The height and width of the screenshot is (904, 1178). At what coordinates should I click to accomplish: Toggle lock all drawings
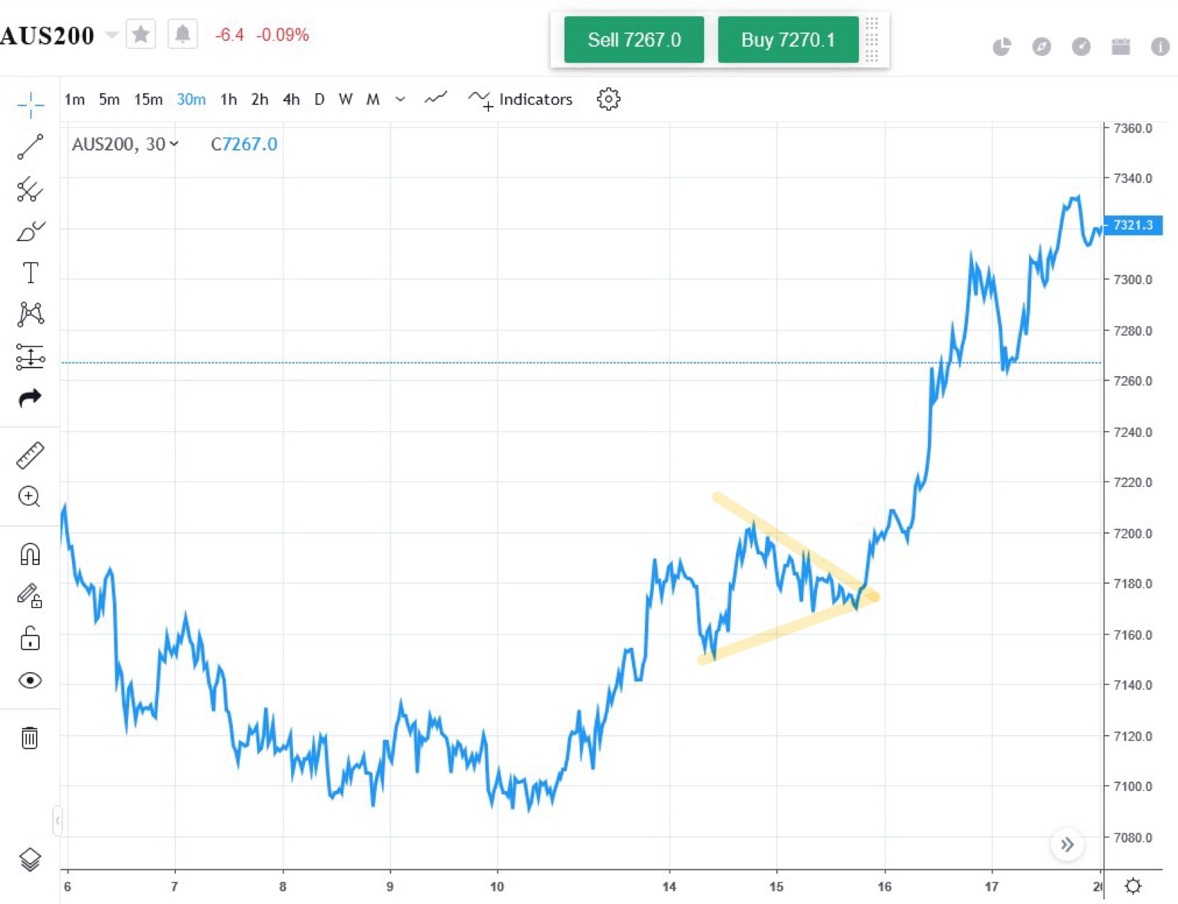click(30, 638)
